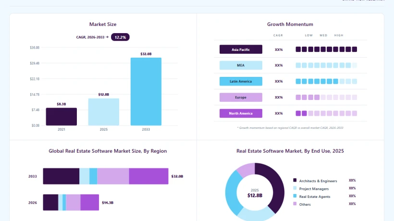Click the HIGH column header
Viewport: 394px width, 221px height.
[339, 36]
